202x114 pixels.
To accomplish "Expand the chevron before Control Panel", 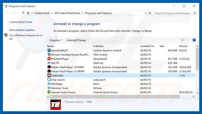I will [32, 13].
